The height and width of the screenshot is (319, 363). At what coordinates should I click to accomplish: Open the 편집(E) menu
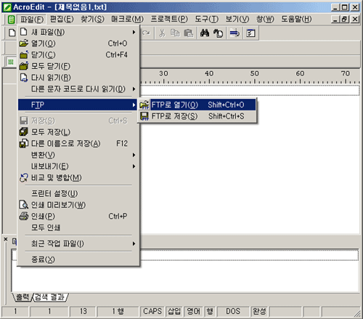[x=62, y=19]
